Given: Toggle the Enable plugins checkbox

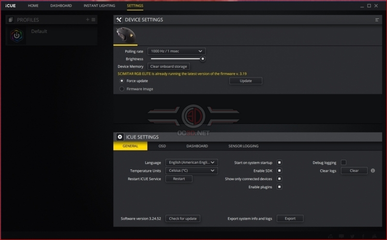Looking at the screenshot, I should tap(280, 187).
